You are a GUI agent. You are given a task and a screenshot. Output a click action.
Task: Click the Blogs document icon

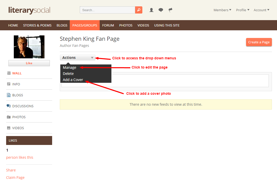pos(9,95)
